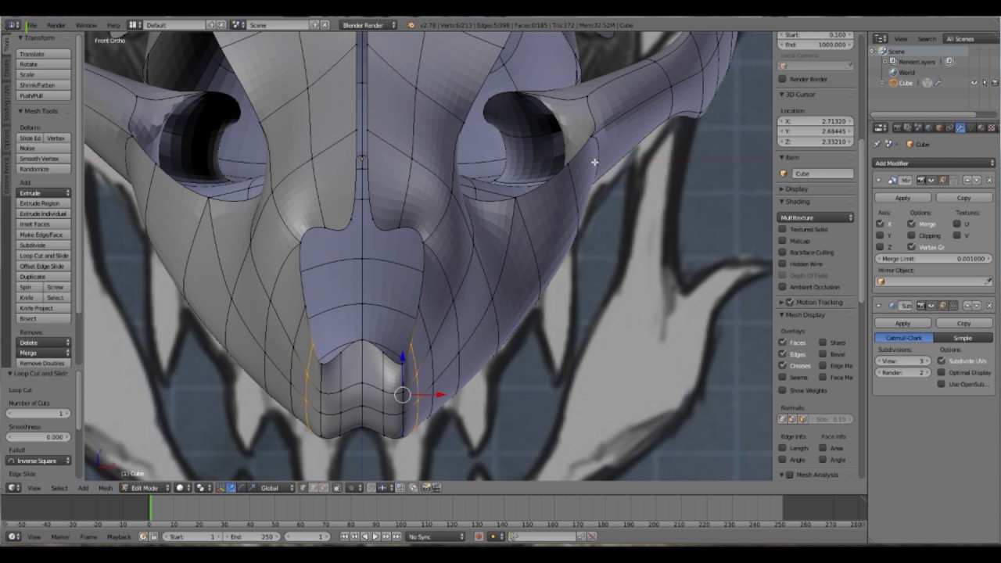Click the pin icon in Properties breadcrumb
The height and width of the screenshot is (563, 1001).
pyautogui.click(x=877, y=144)
